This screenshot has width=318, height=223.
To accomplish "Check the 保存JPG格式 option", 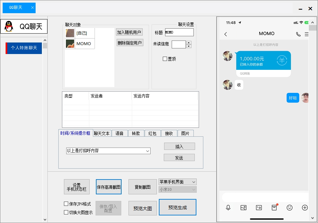I will tap(66, 204).
